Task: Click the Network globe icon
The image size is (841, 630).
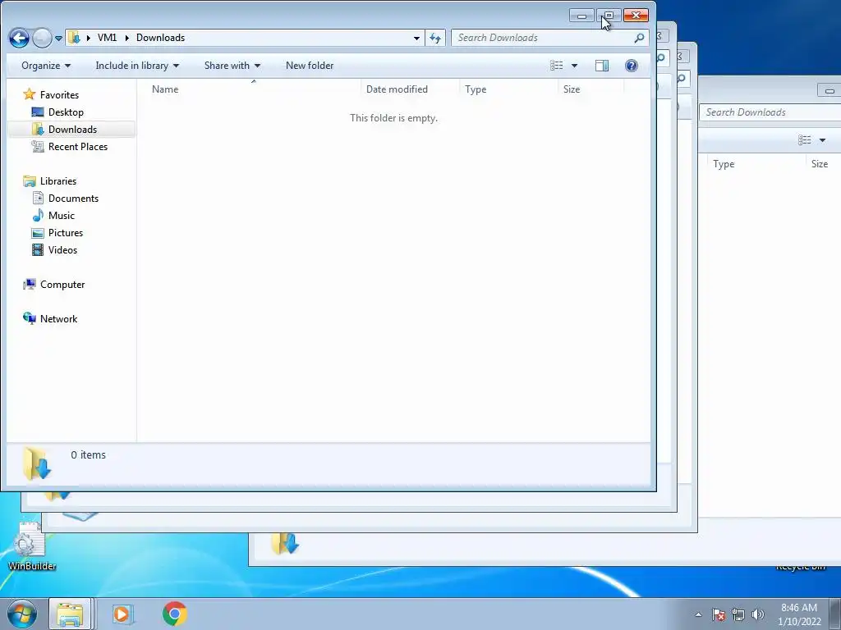Action: point(30,318)
